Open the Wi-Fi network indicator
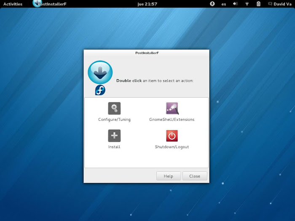Viewport: 295px width, 221px height. [247, 4]
